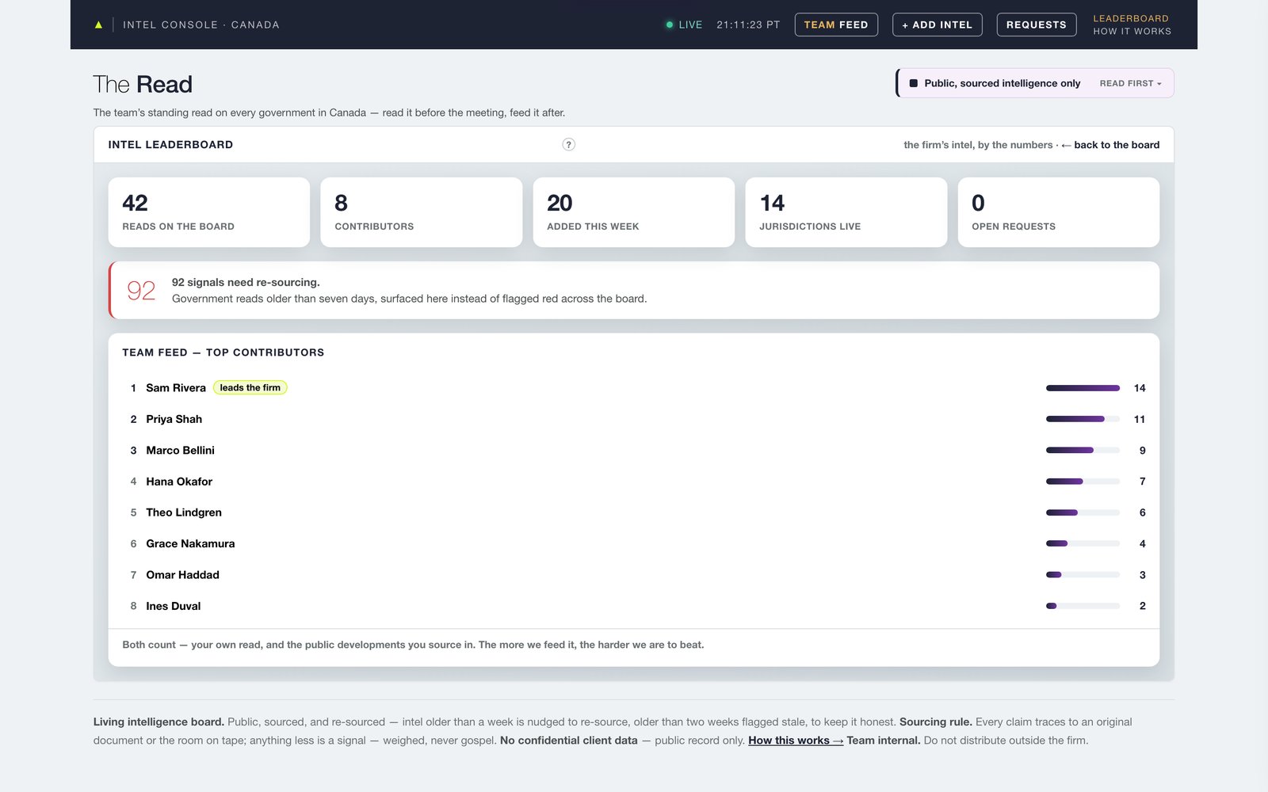Viewport: 1268px width, 792px height.
Task: Select LEADERBOARD in the top navigation
Action: click(1131, 18)
